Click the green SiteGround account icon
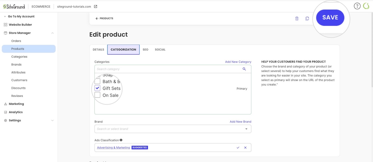This screenshot has width=373, height=162. click(x=366, y=6)
